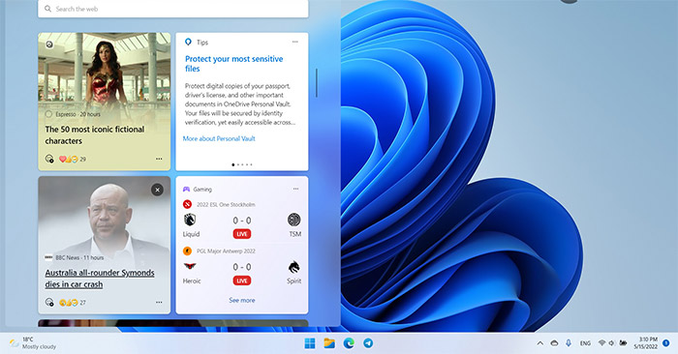
Task: Click the '2022 ESL One Stockholm' text
Action: [x=226, y=205]
